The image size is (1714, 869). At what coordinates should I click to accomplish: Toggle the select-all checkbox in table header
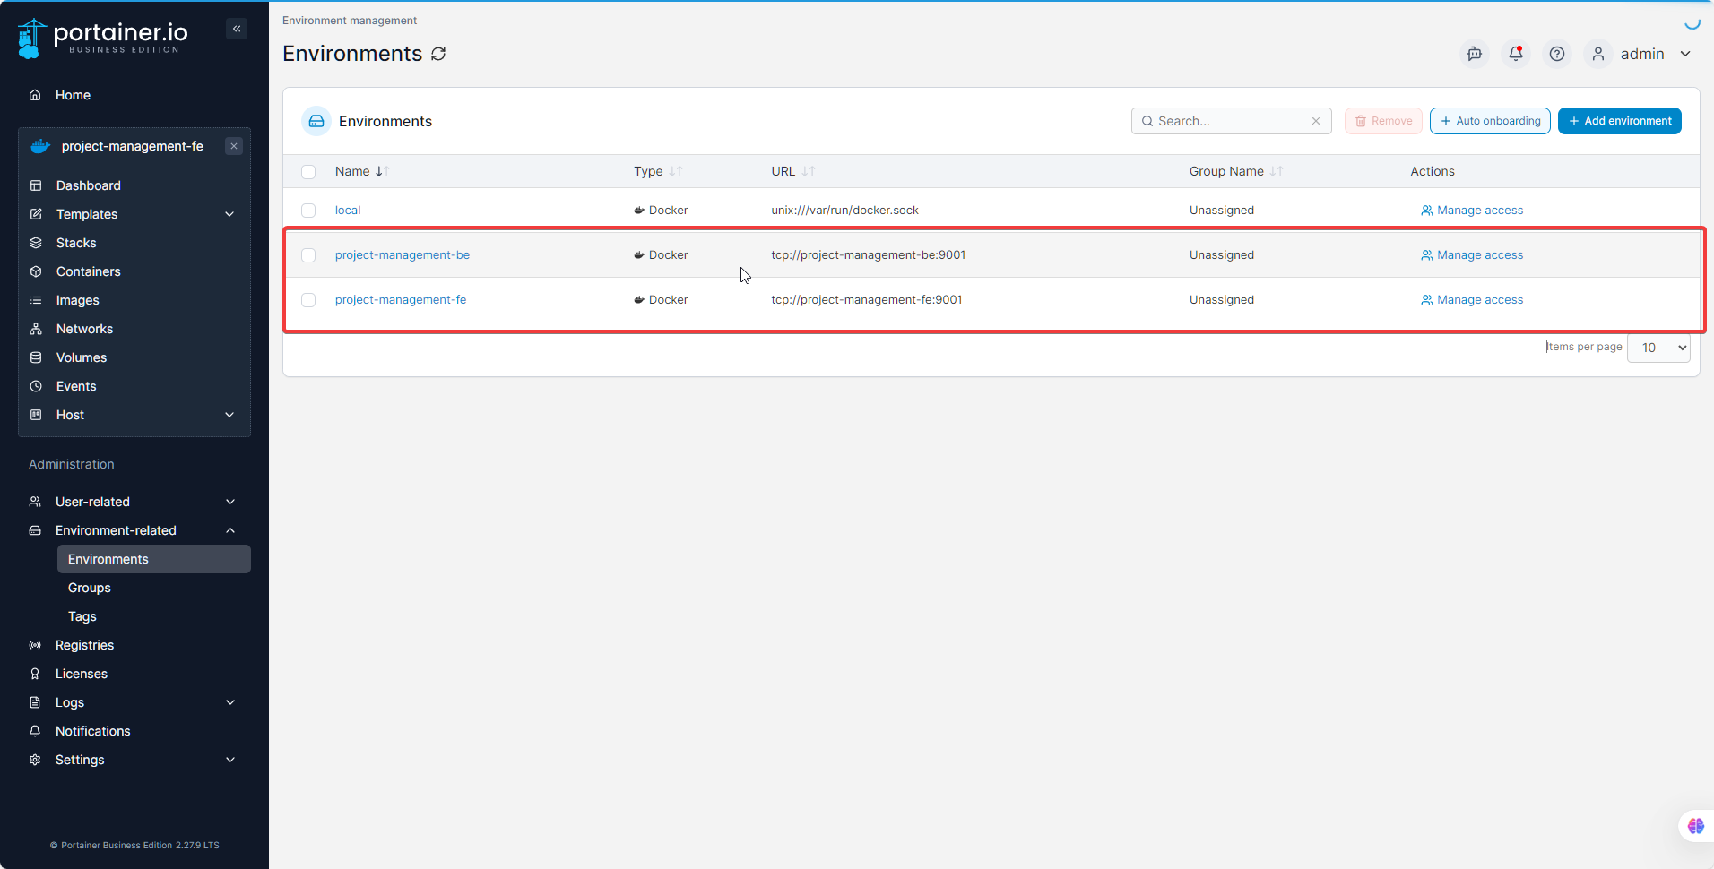click(308, 172)
